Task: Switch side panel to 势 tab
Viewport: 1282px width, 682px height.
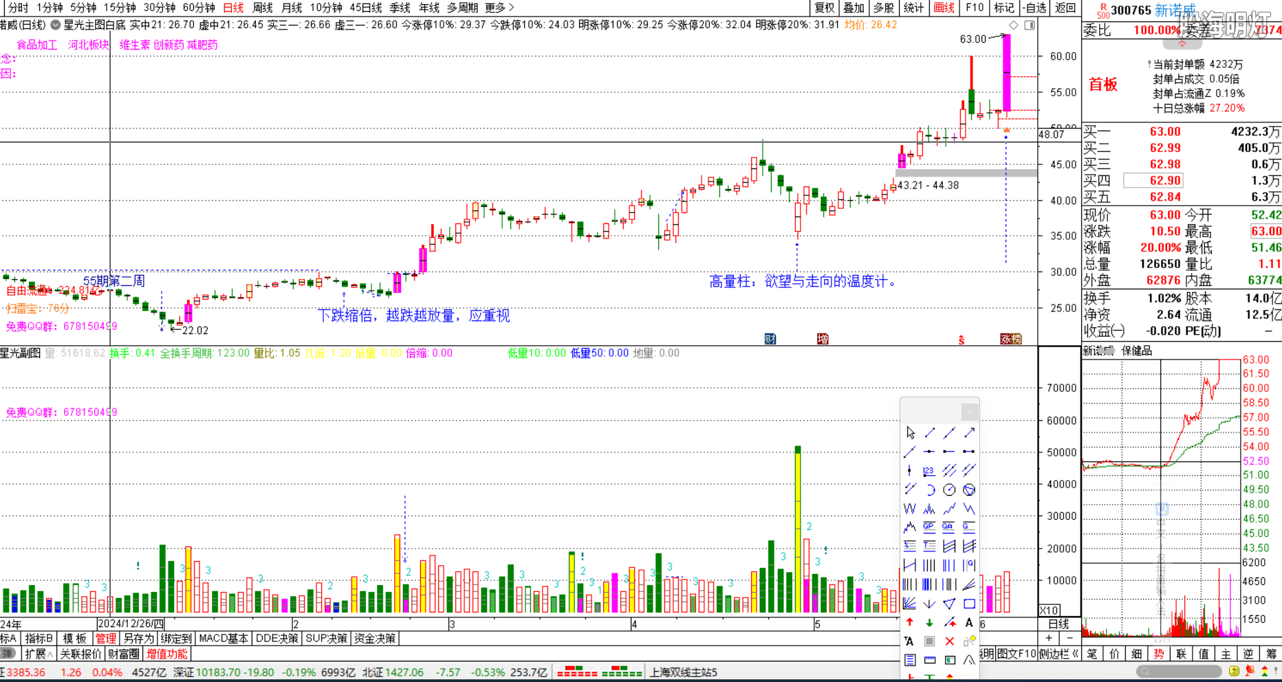Action: (1159, 654)
